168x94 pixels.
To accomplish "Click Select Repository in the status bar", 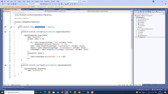I will pyautogui.click(x=157, y=90).
